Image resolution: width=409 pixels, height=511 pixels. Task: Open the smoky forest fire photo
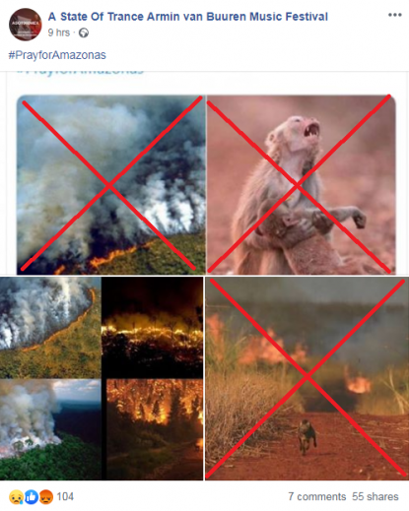tap(110, 184)
